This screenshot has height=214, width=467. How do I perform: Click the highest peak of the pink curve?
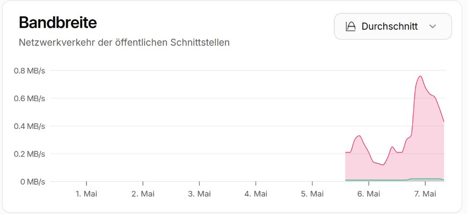pyautogui.click(x=420, y=77)
